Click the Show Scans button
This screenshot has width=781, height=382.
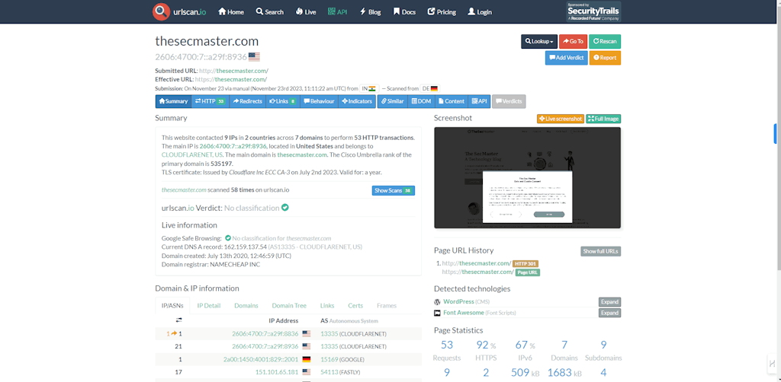click(393, 191)
